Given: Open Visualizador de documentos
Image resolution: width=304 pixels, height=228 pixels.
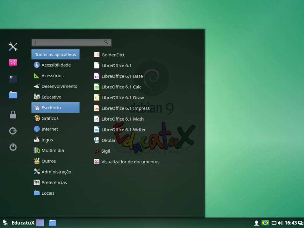Looking at the screenshot, I should pyautogui.click(x=127, y=162).
